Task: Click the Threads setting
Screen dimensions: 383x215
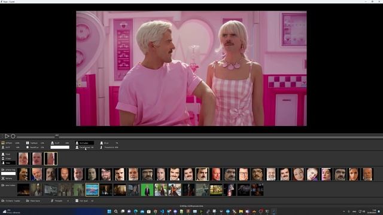Action: click(x=60, y=201)
